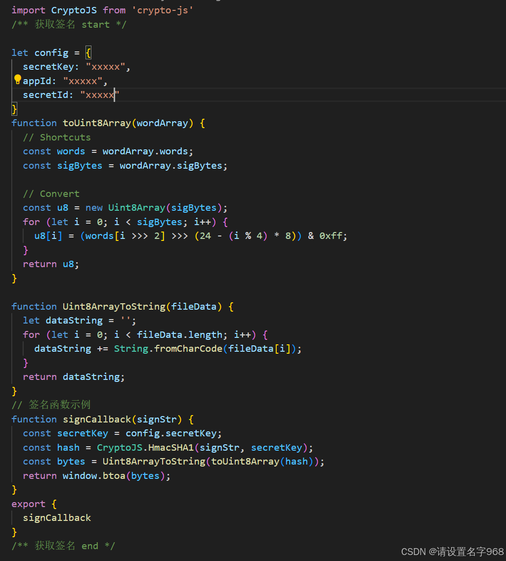Click "let dataString = '';" line
Image resolution: width=506 pixels, height=561 pixels.
click(x=80, y=321)
